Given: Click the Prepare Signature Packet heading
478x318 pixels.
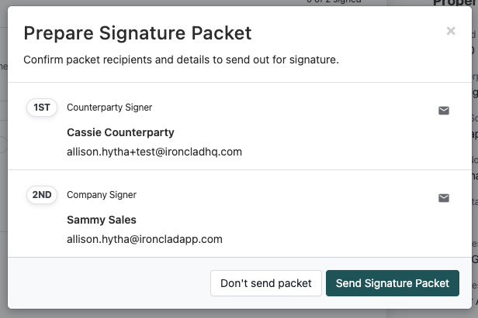Looking at the screenshot, I should pyautogui.click(x=137, y=32).
